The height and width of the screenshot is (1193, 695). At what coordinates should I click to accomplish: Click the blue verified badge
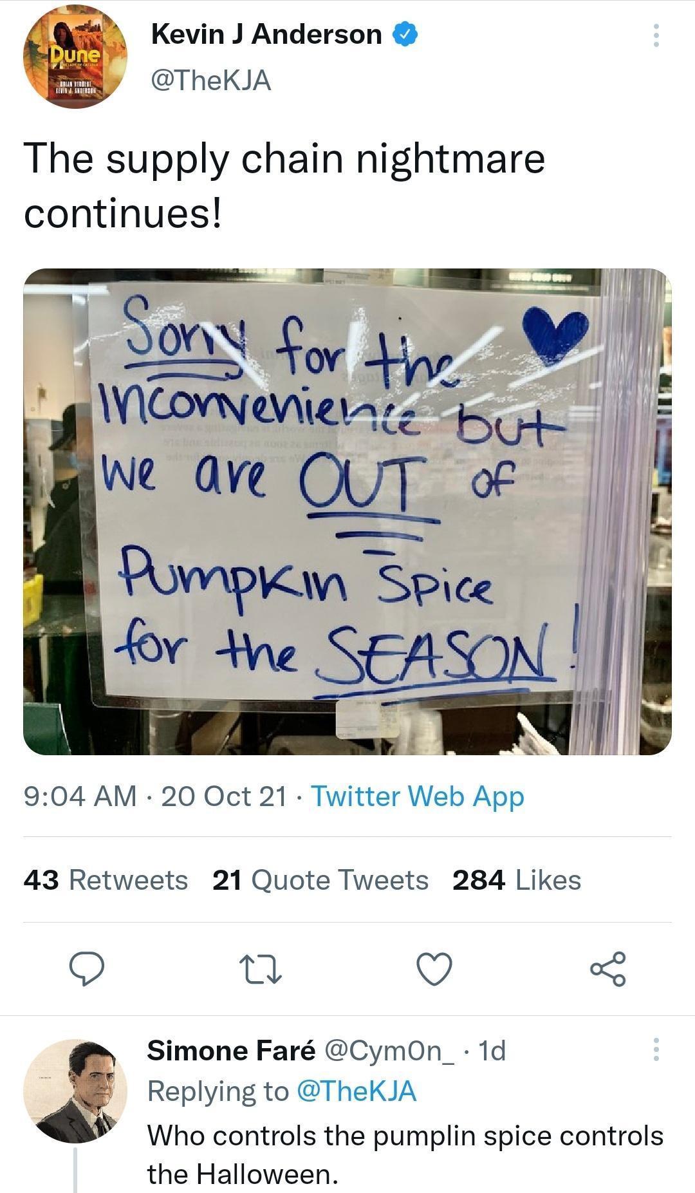click(x=405, y=35)
